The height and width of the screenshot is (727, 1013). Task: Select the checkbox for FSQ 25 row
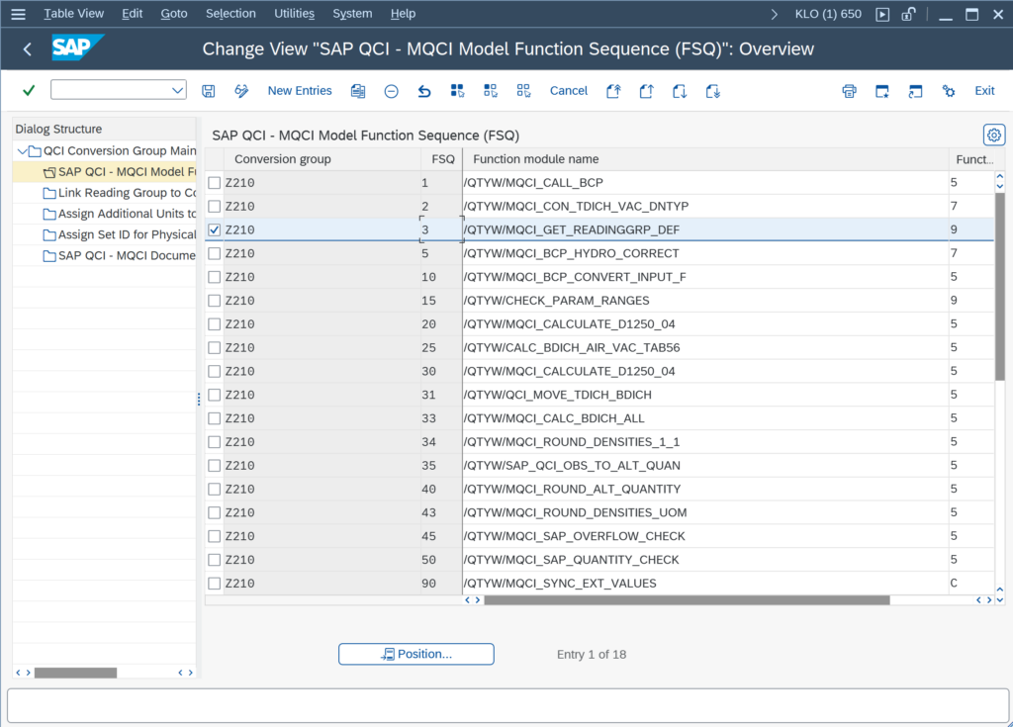pyautogui.click(x=215, y=347)
